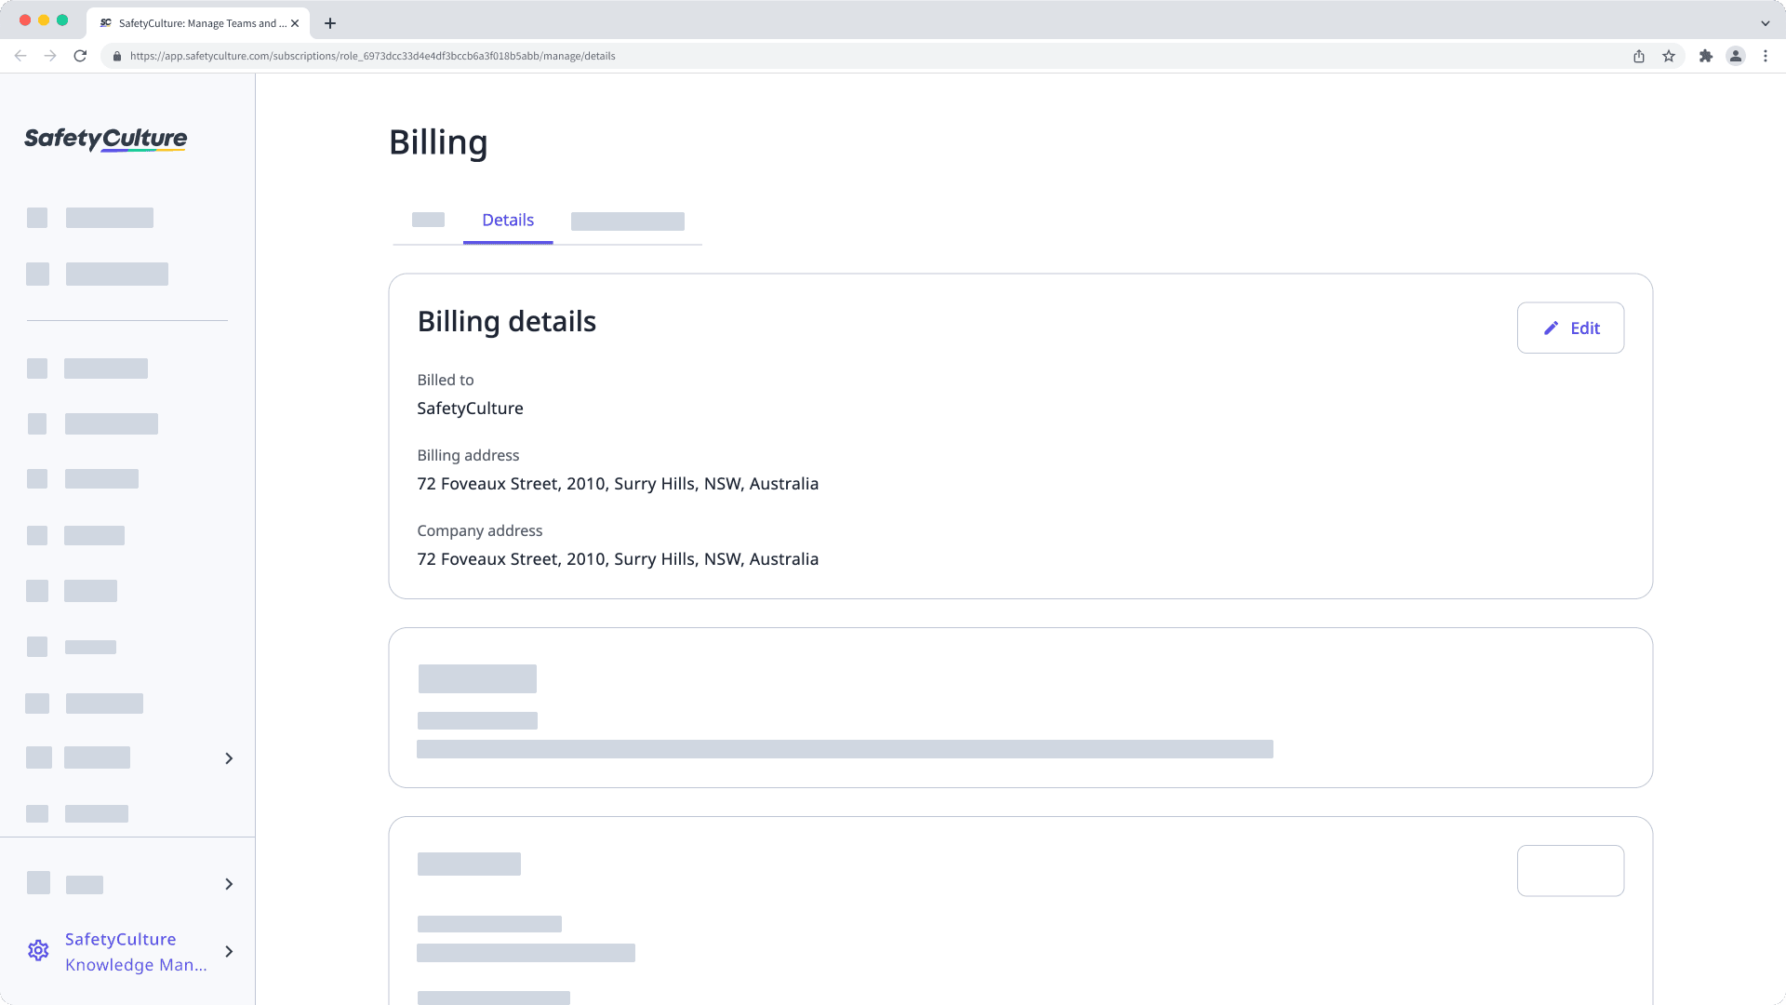Viewport: 1786px width, 1005px height.
Task: Open the SafetyCulture Knowledge Man... organization link
Action: coord(135,951)
